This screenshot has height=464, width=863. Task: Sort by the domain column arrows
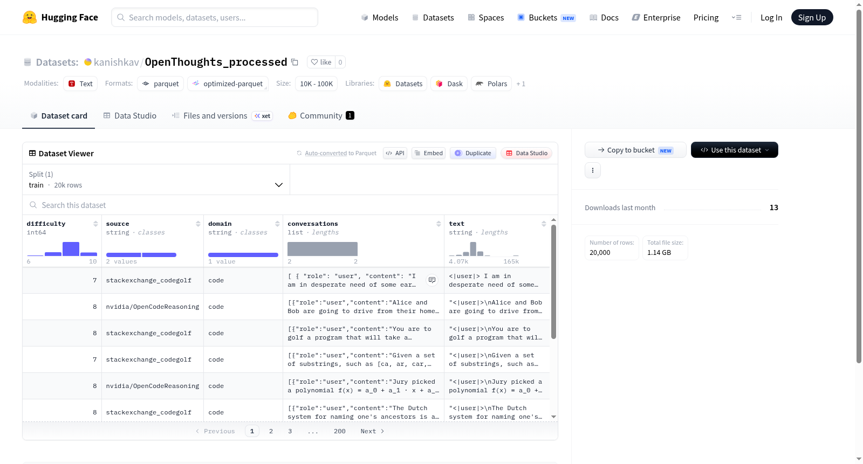[277, 224]
